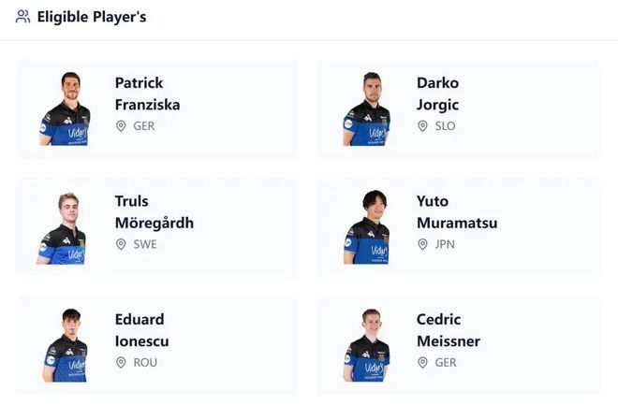The image size is (618, 405).
Task: Select the Darko Jorgic name
Action: click(x=437, y=94)
